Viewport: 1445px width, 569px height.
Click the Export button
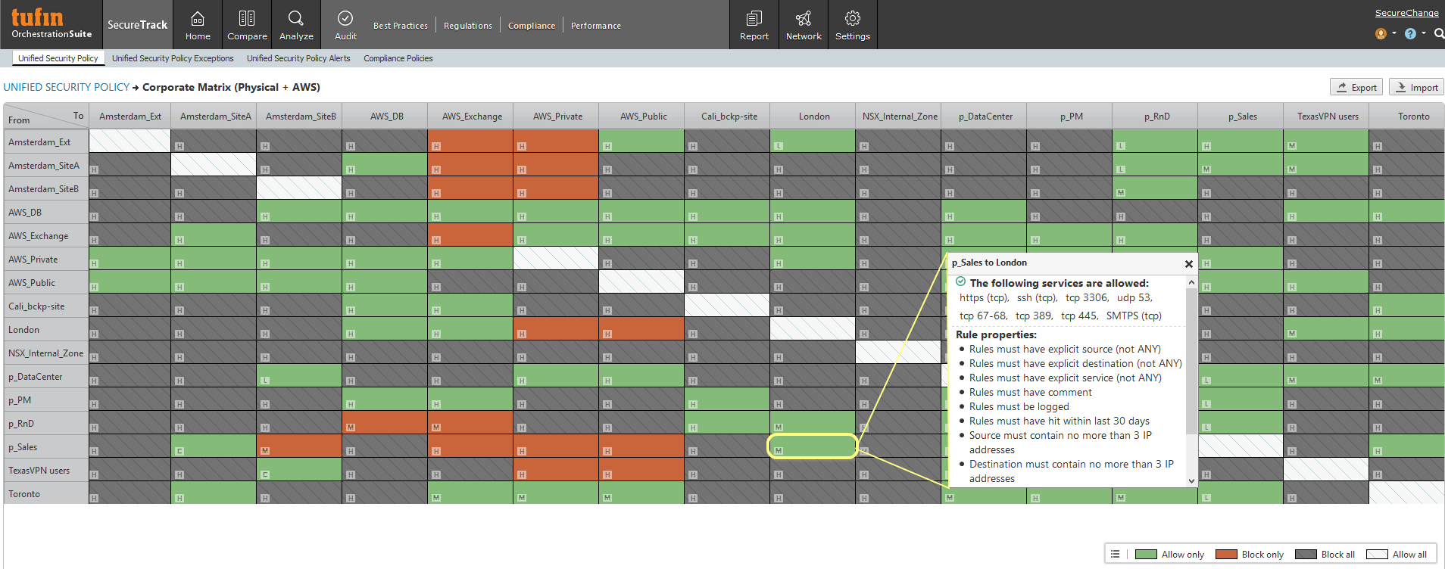1356,87
